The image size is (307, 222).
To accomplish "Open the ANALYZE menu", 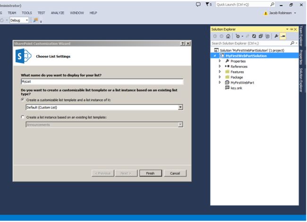I will pyautogui.click(x=58, y=13).
